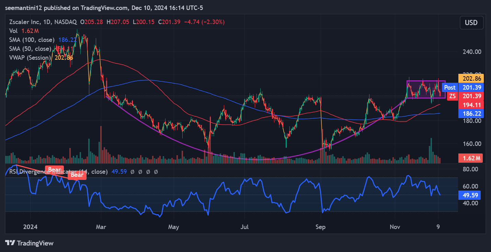
Task: Click the purple consolidation rectangle drawing
Action: coord(426,90)
